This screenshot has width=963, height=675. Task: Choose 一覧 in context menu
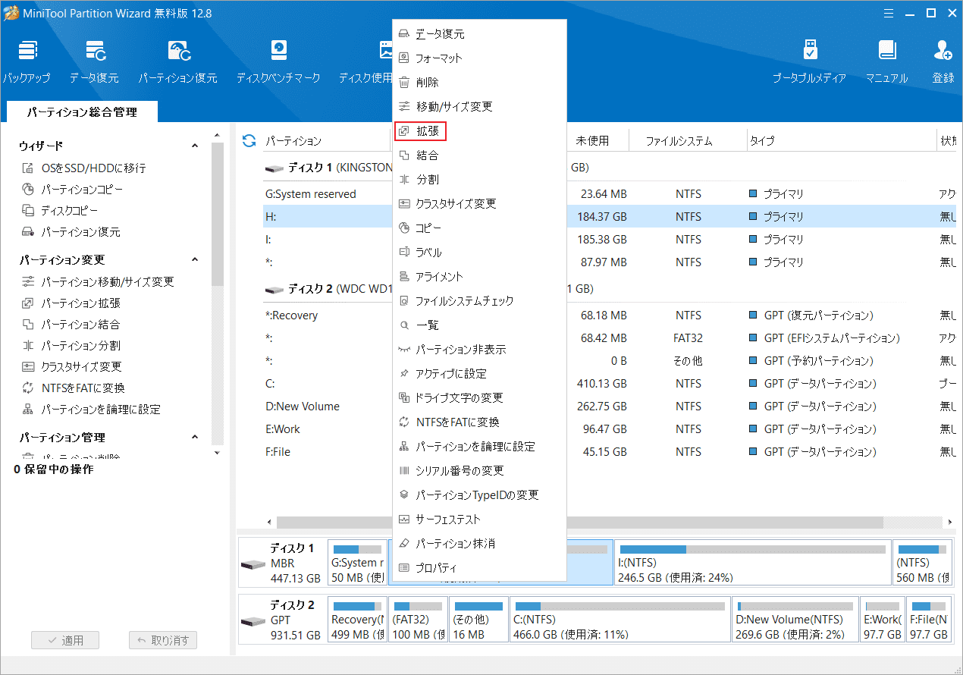pyautogui.click(x=479, y=325)
